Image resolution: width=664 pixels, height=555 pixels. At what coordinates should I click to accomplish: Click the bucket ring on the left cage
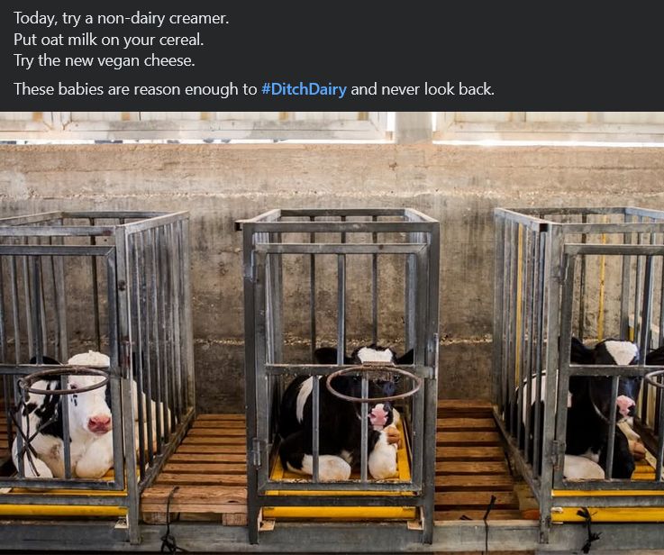(x=64, y=380)
